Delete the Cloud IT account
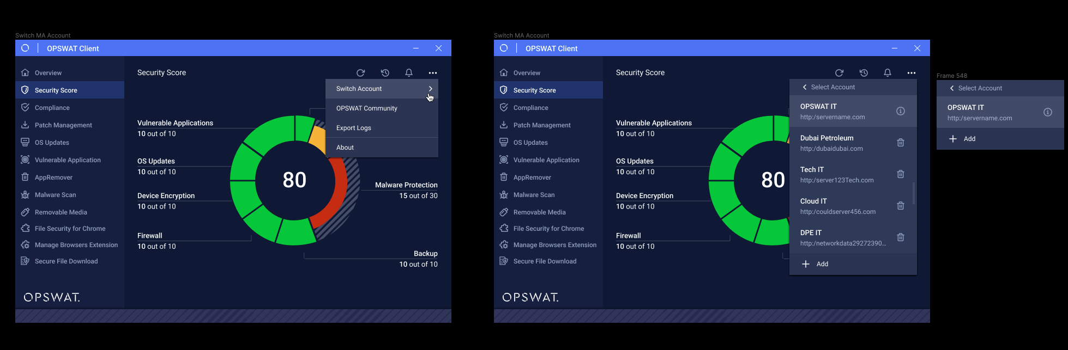Image resolution: width=1068 pixels, height=350 pixels. [x=901, y=206]
